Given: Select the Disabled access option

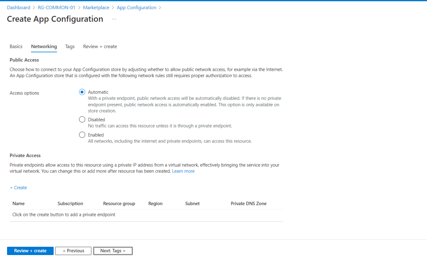Looking at the screenshot, I should point(82,119).
